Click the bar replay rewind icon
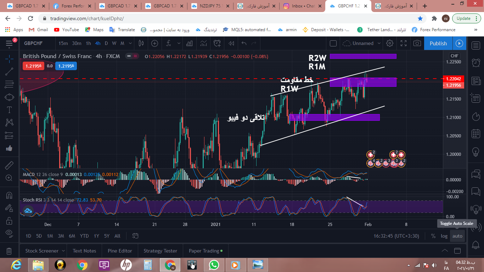Screen dimensions: 484x272 coord(231,43)
